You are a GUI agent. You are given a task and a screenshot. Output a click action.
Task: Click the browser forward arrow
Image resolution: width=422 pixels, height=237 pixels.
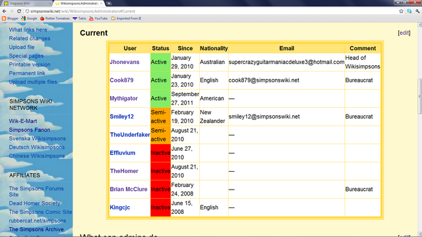tap(12, 11)
